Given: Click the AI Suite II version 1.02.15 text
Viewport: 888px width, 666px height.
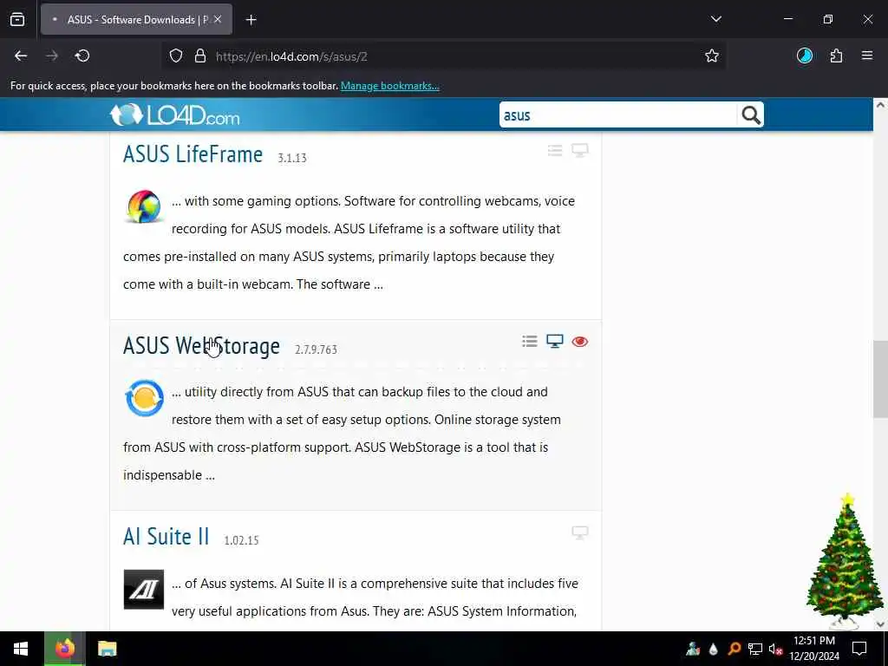Looking at the screenshot, I should [x=241, y=540].
